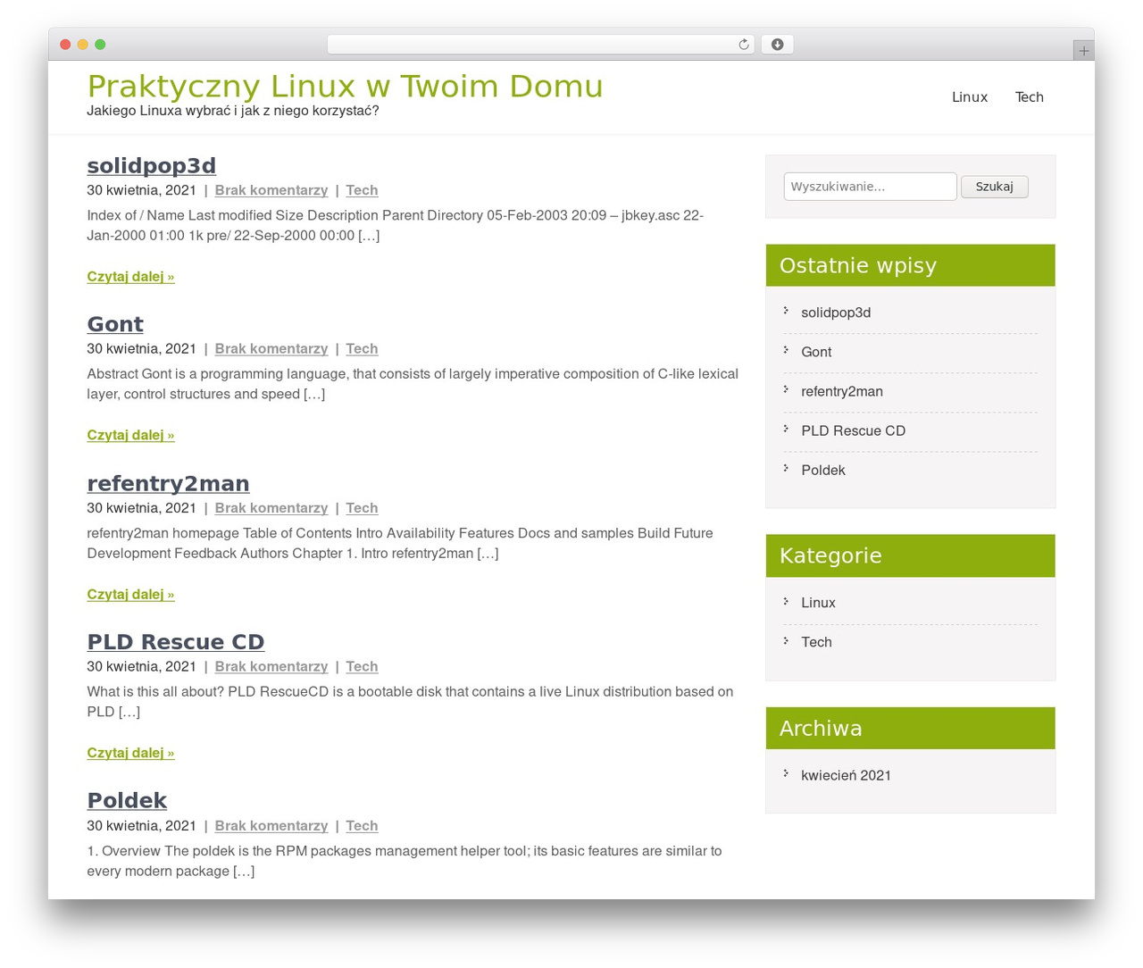This screenshot has width=1143, height=968.
Task: Open solidpop3d in Ostatnie wpisy sidebar
Action: pos(836,313)
